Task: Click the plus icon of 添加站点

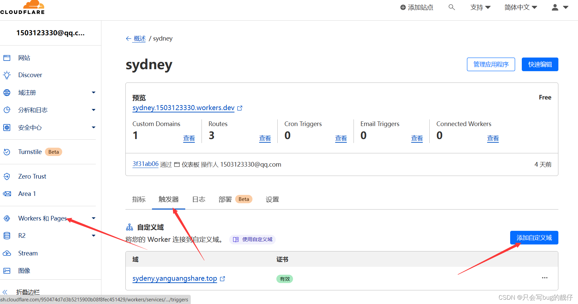Action: pos(403,7)
